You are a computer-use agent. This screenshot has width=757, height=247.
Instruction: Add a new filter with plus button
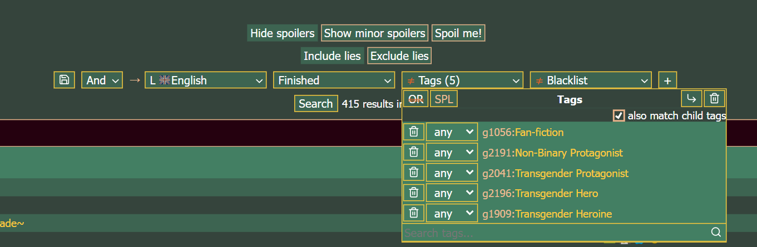click(667, 80)
